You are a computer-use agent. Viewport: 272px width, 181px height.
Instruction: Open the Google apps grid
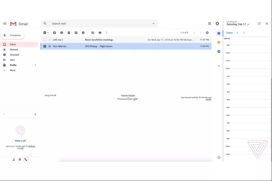(x=209, y=24)
